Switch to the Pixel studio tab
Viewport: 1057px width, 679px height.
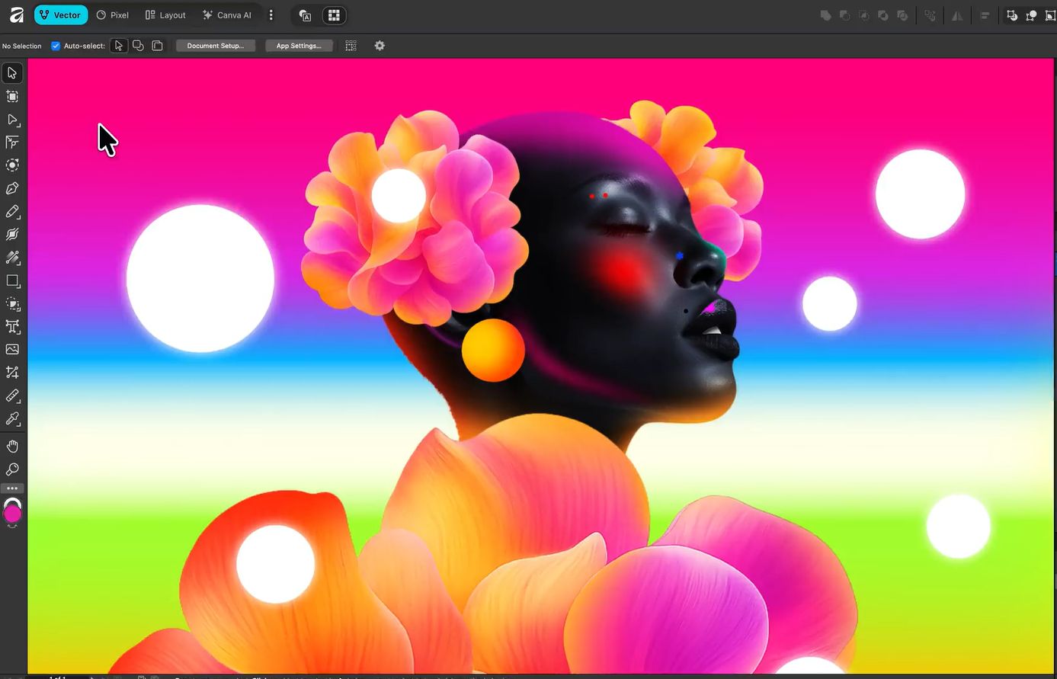click(112, 15)
